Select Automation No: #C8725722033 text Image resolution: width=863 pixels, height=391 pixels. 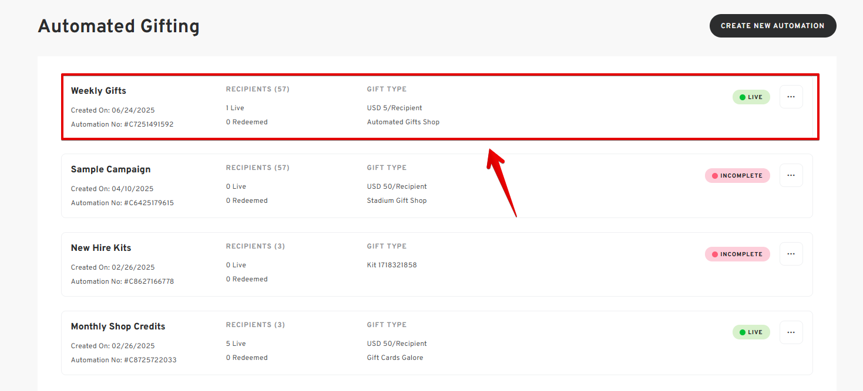(124, 360)
